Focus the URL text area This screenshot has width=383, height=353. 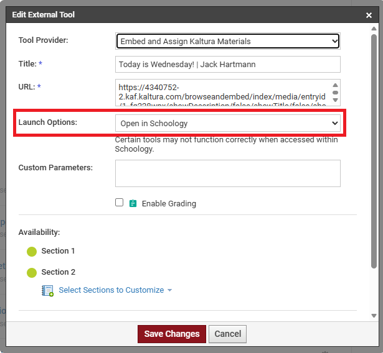pyautogui.click(x=224, y=92)
